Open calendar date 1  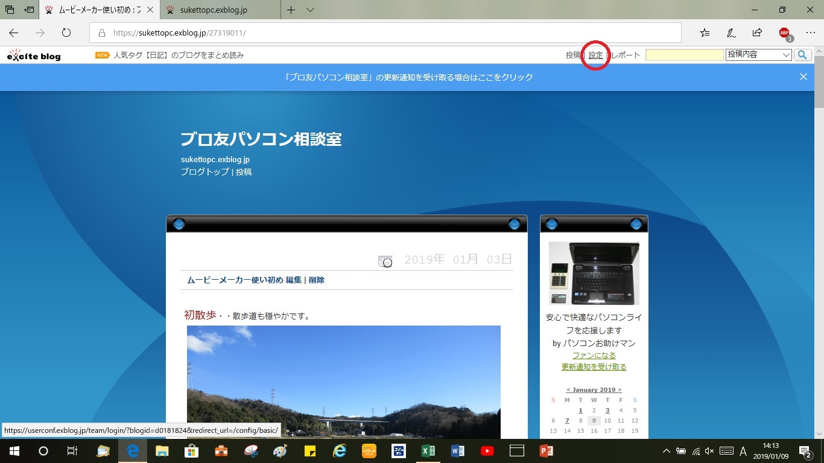[580, 410]
